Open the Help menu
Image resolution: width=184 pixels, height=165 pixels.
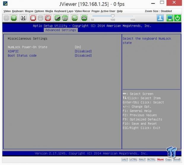tap(120, 11)
